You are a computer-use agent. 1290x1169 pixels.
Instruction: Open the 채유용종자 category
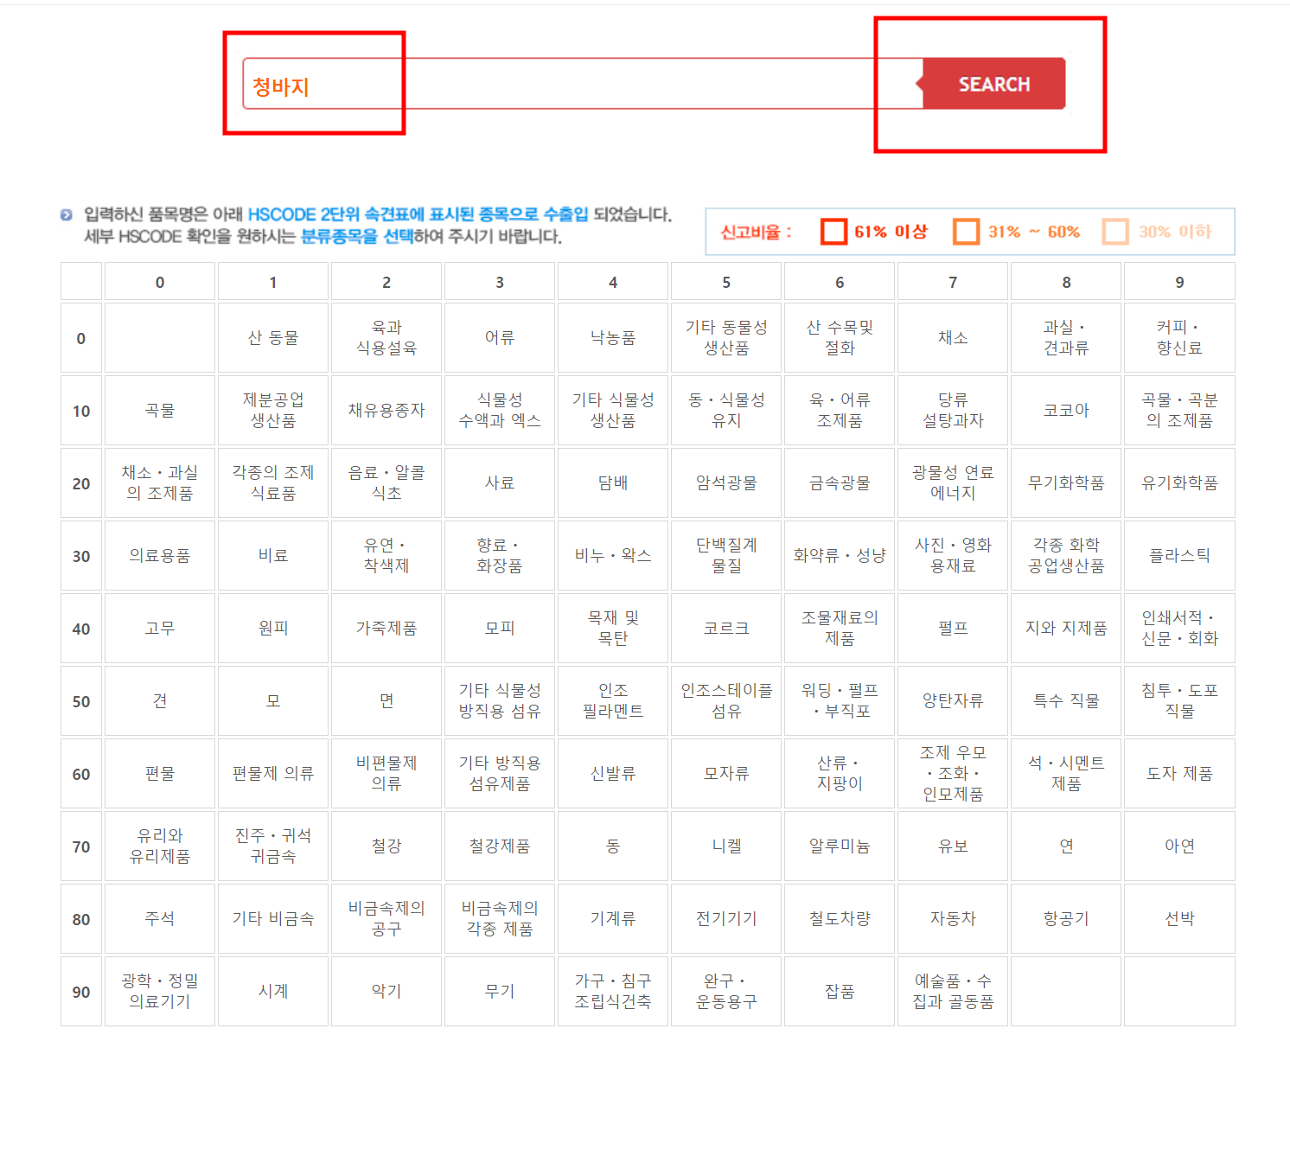(386, 411)
